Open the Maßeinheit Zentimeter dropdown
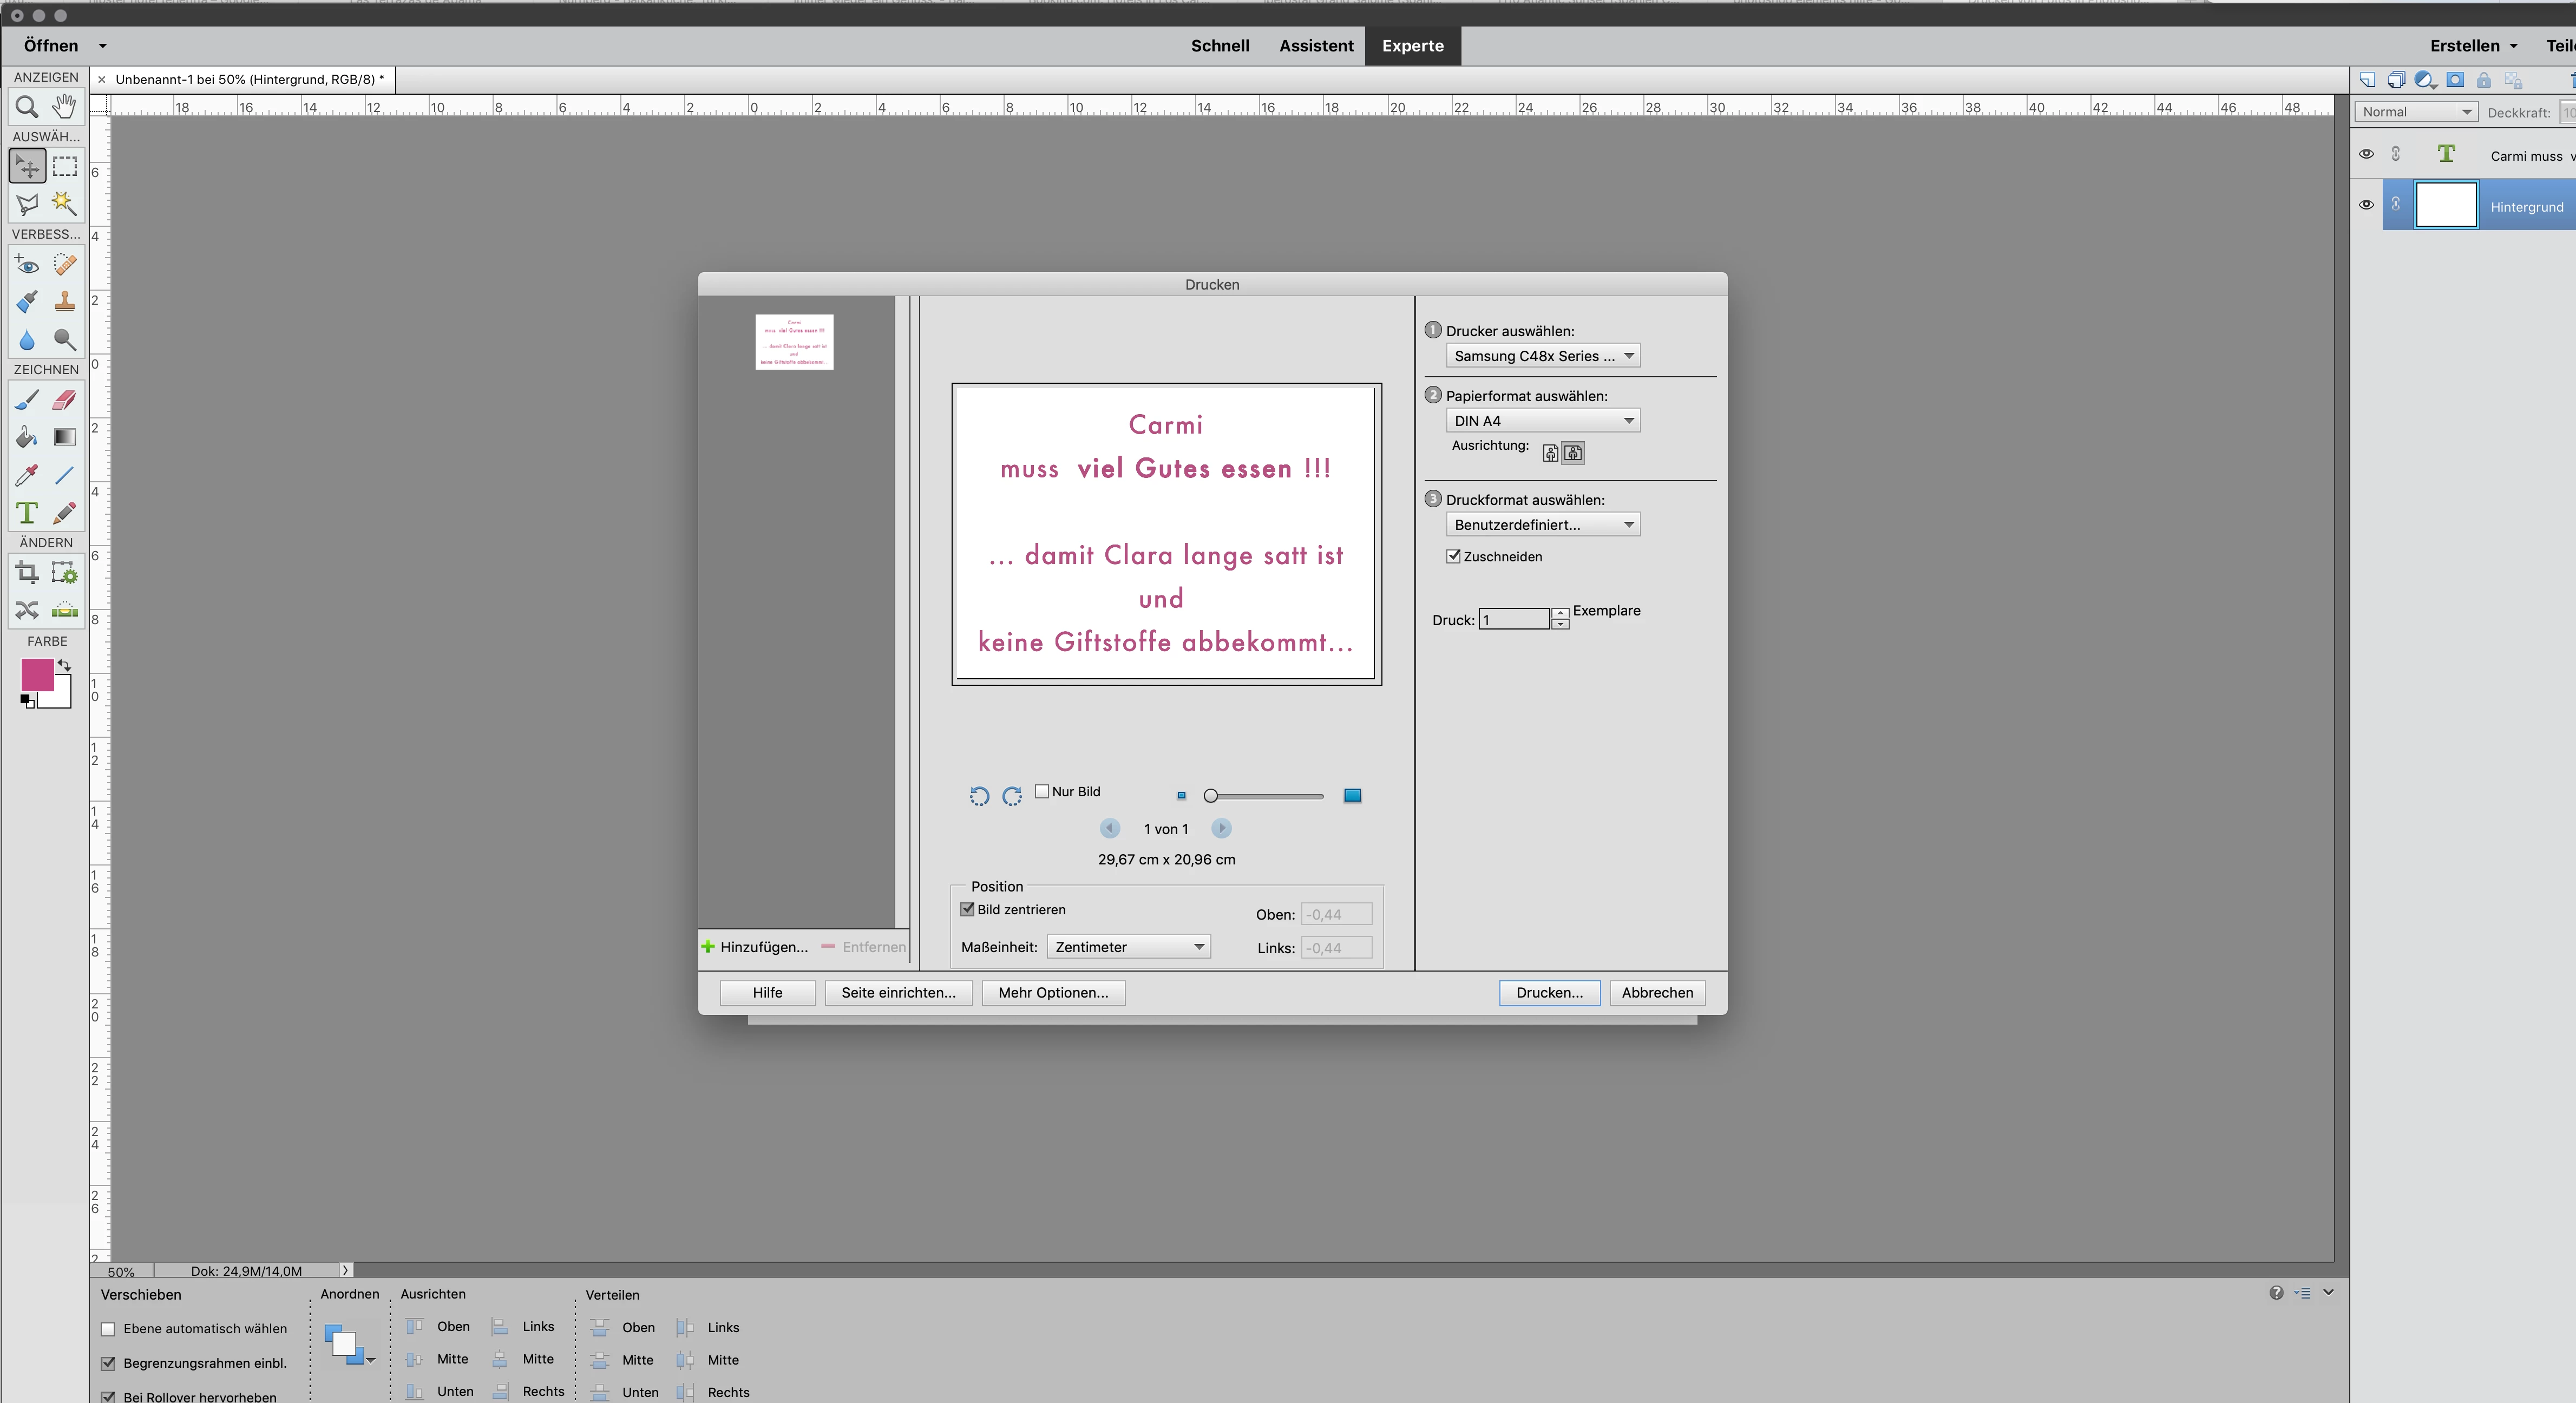This screenshot has width=2576, height=1403. [x=1128, y=947]
